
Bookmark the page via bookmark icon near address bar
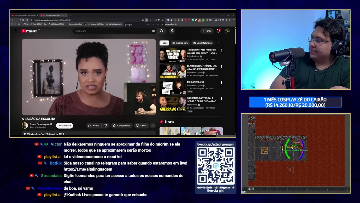(x=27, y=20)
